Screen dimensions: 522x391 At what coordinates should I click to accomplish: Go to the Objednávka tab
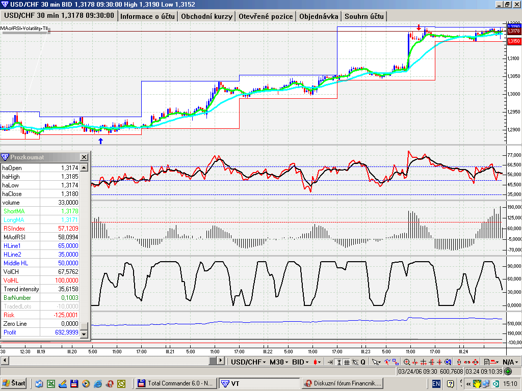(x=319, y=16)
